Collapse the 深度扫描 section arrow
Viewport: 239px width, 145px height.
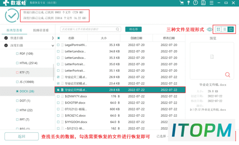[53, 45]
